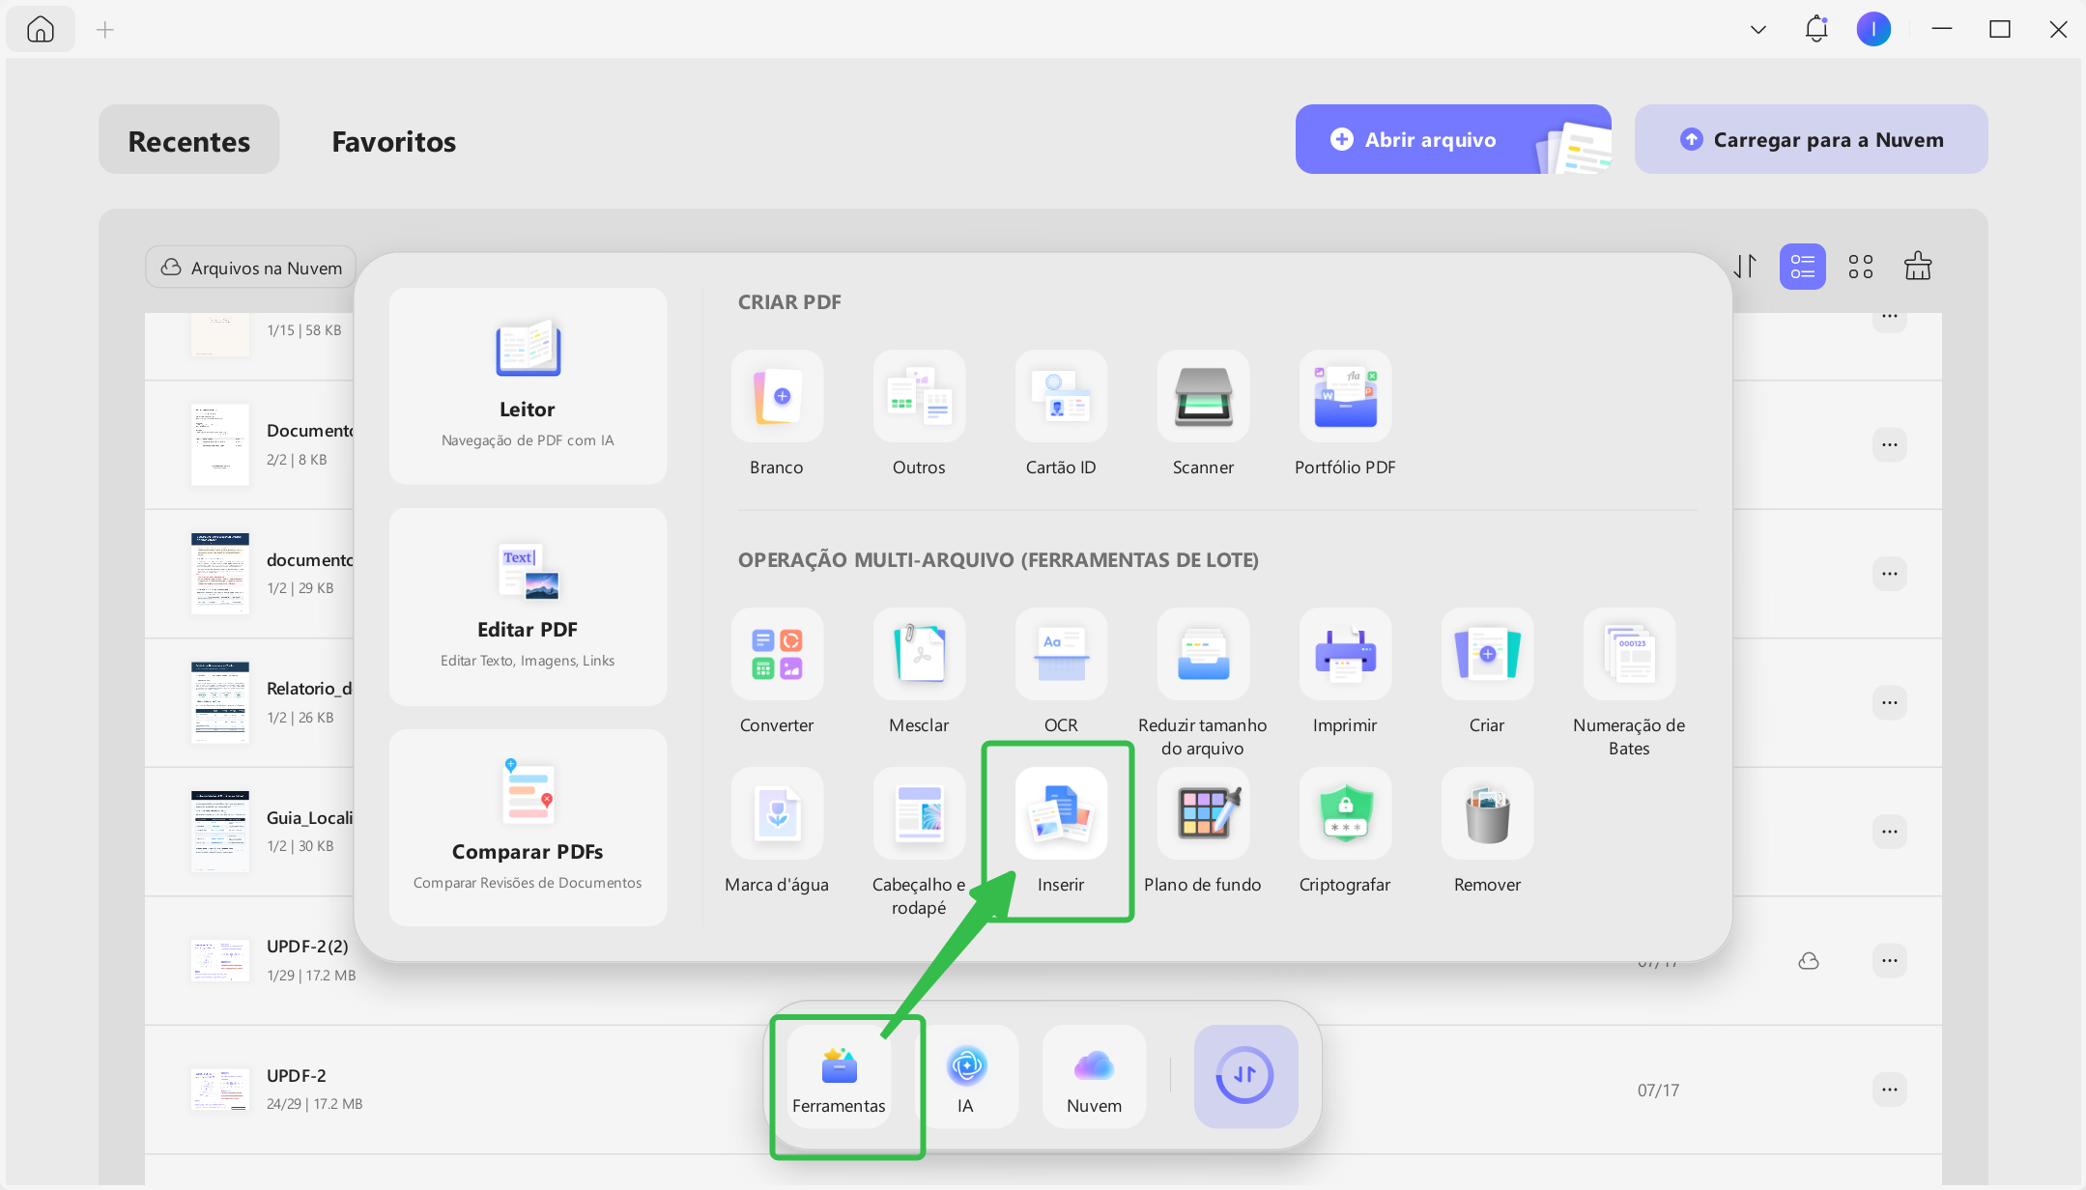
Task: Click the Arquivos na Nuvem button
Action: [251, 268]
